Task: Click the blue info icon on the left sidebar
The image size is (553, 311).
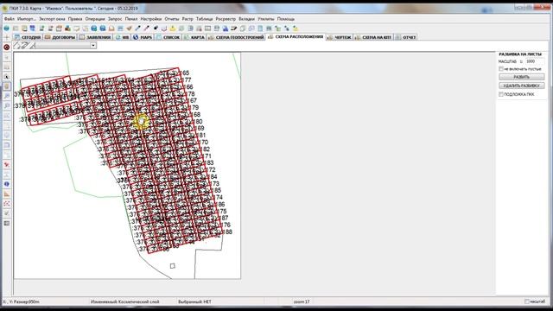Action: click(x=7, y=184)
